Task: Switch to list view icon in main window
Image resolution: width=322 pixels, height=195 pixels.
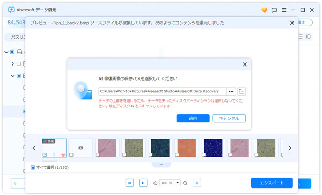Action: (x=301, y=37)
